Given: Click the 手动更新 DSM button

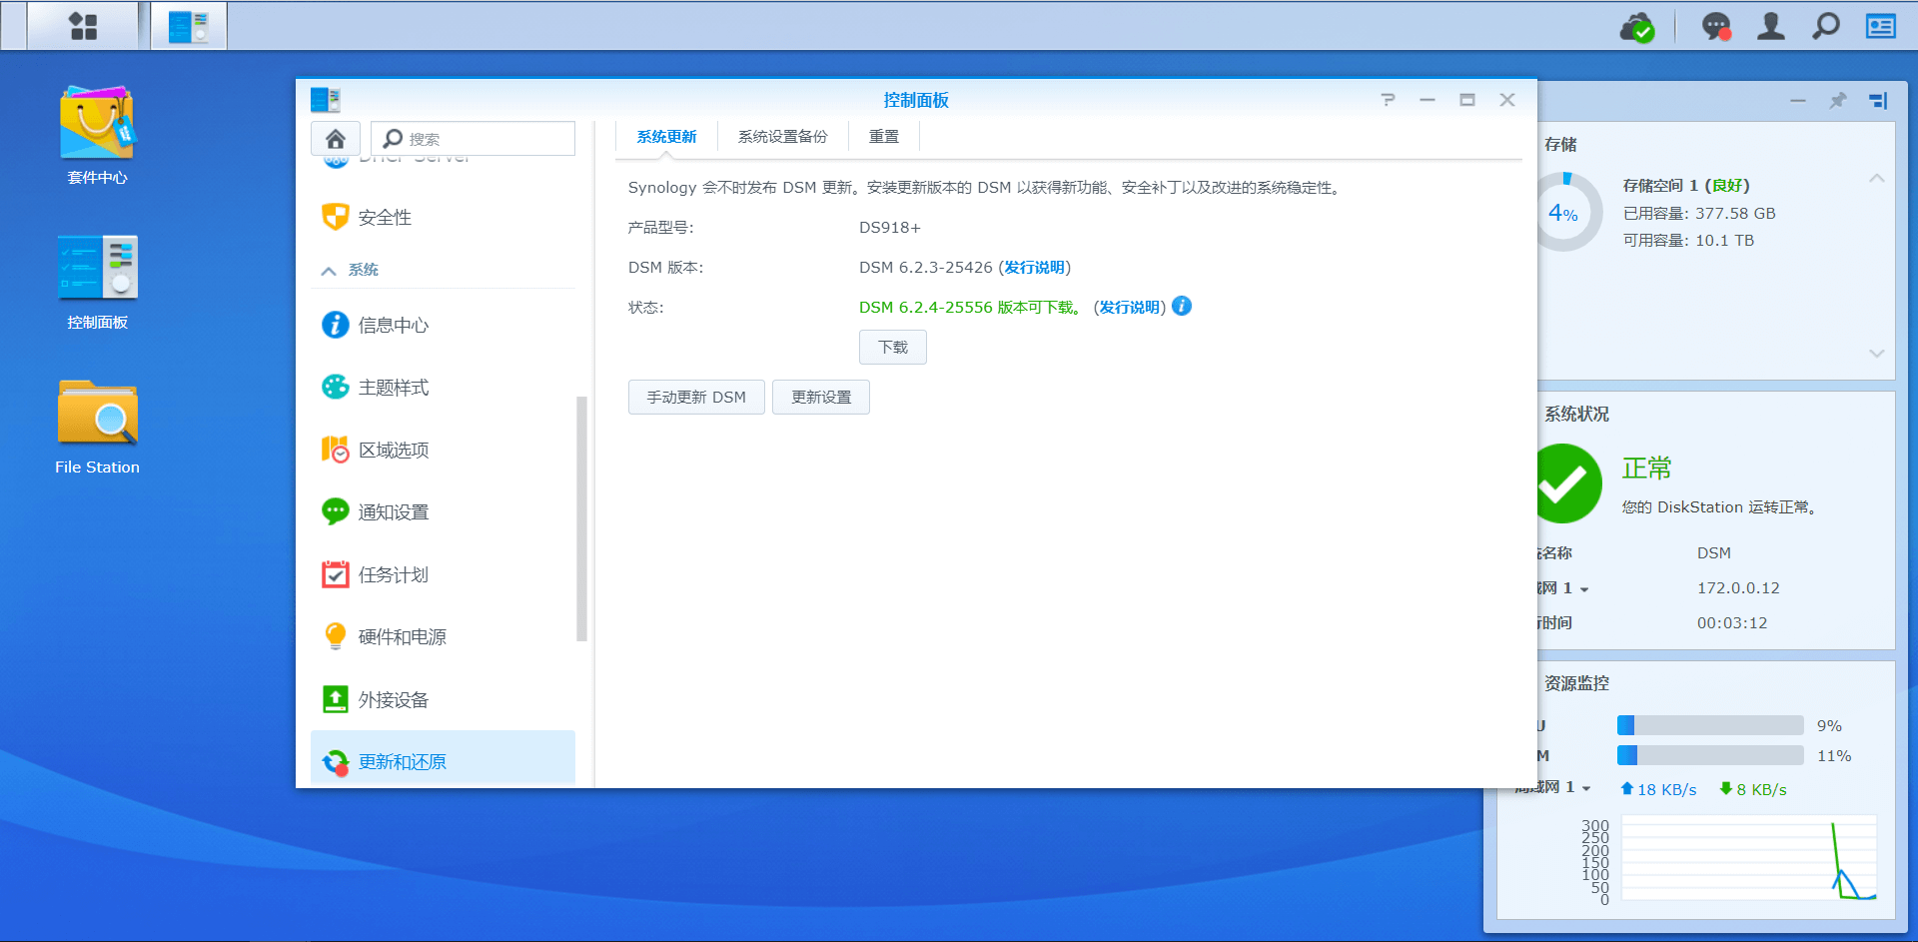Looking at the screenshot, I should tap(695, 398).
